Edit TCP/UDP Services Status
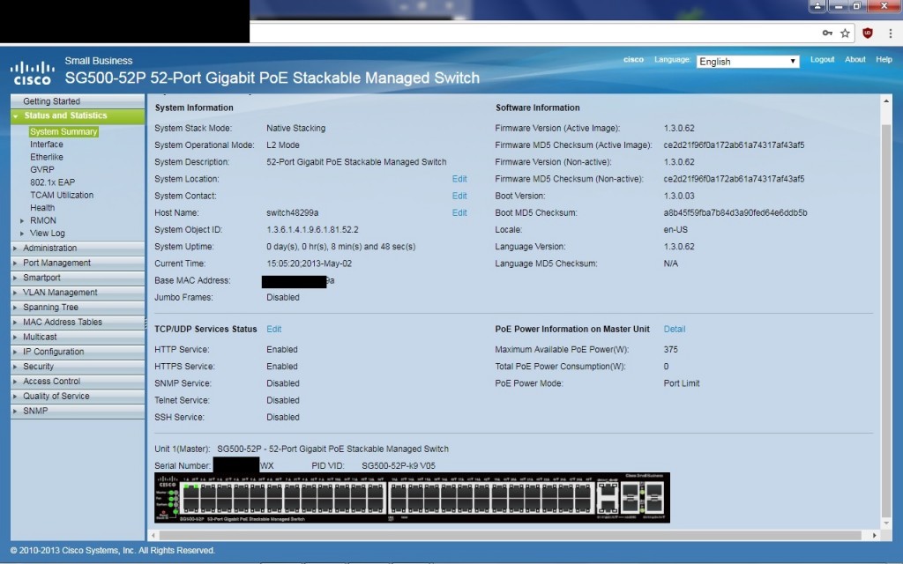This screenshot has width=903, height=564. tap(273, 330)
